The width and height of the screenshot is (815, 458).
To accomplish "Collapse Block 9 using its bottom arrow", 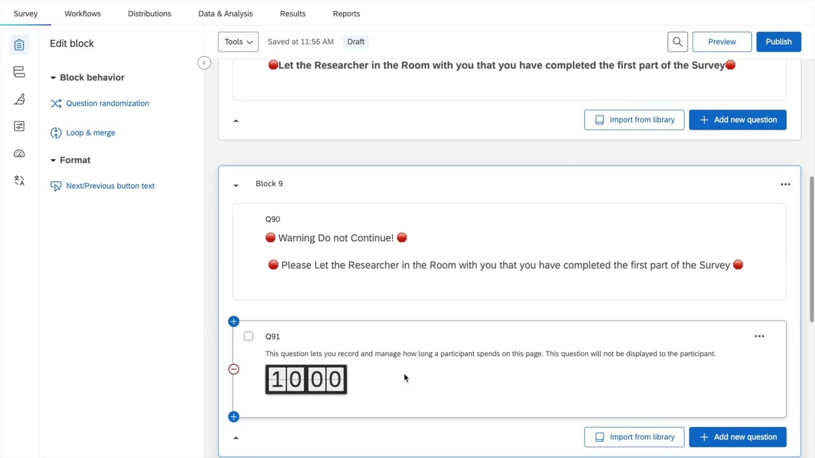I will tap(236, 438).
